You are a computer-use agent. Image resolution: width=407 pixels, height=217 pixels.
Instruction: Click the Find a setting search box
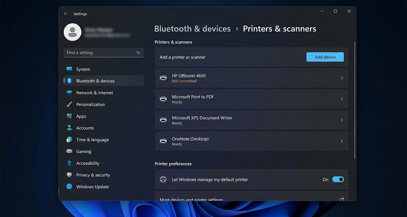click(x=103, y=53)
